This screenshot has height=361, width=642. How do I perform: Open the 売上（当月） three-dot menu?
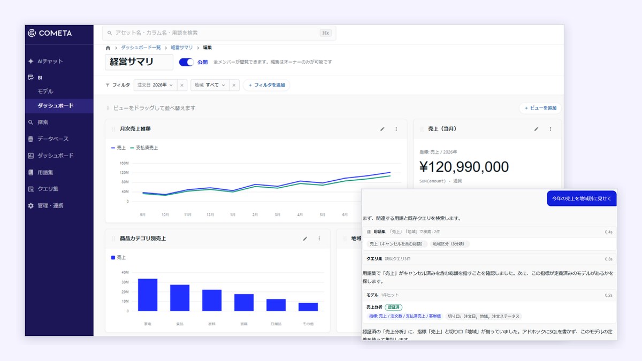(x=551, y=129)
